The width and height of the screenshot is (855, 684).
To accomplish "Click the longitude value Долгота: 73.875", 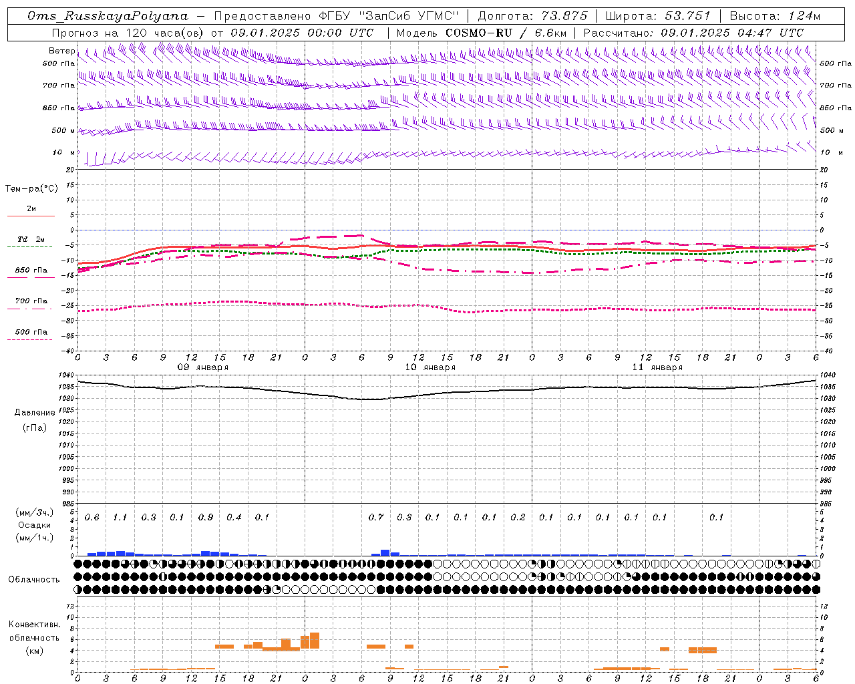I will (x=533, y=16).
